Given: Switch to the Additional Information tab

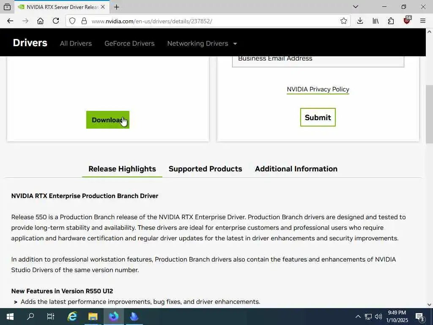Looking at the screenshot, I should (296, 169).
